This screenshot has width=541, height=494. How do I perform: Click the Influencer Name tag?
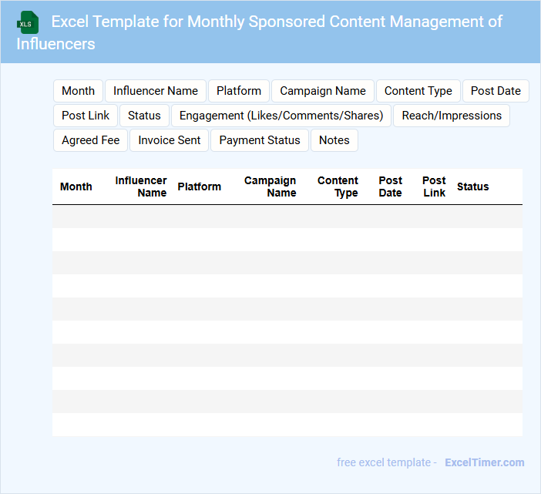click(x=156, y=91)
